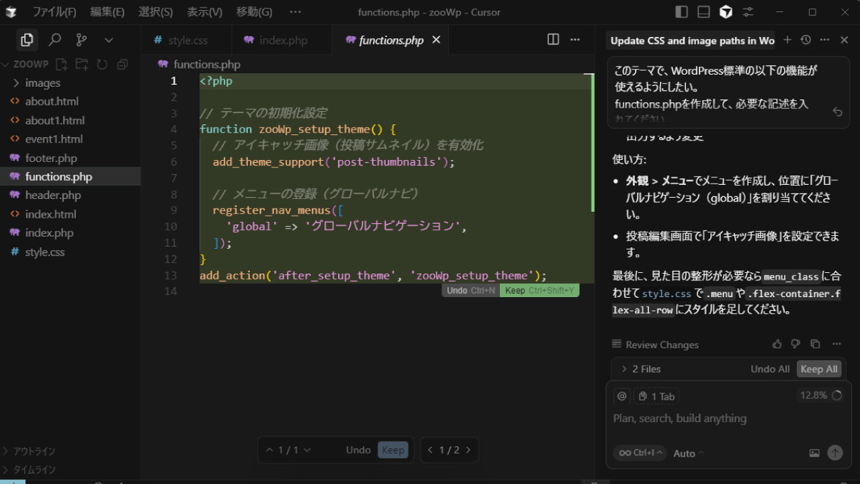Go to previous changed file arrow 1/2
This screenshot has width=860, height=484.
(431, 450)
